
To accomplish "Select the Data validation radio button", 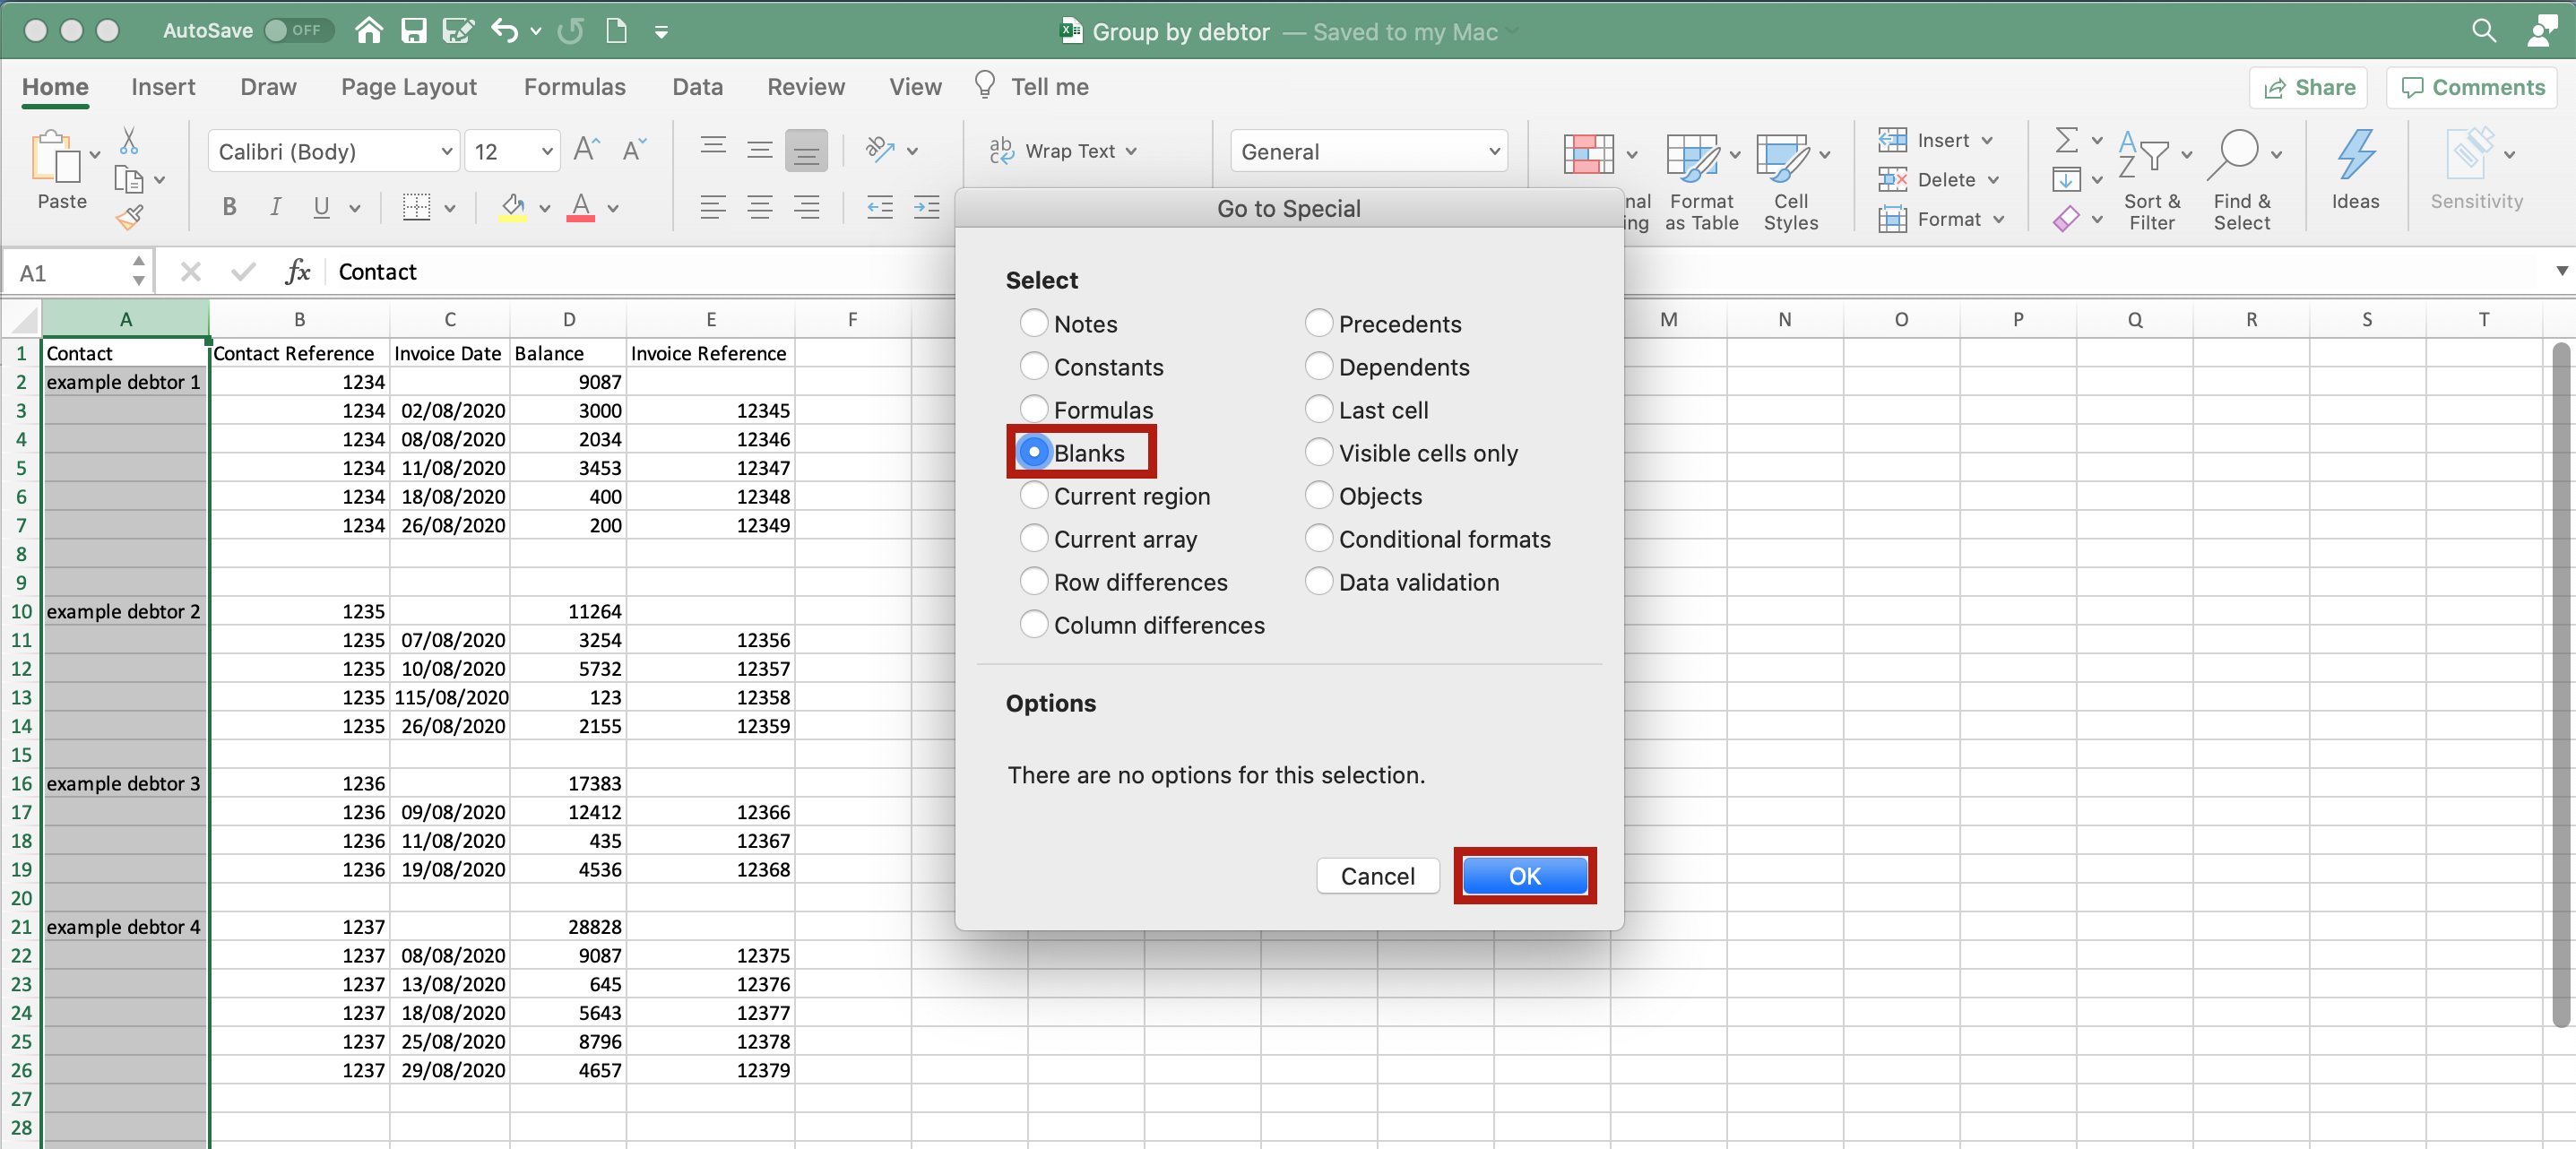I will [x=1319, y=581].
